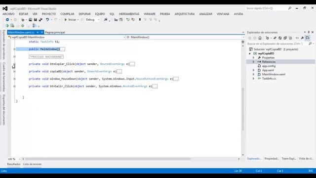316x178 pixels.
Task: Expand the PROCESOS BACKGROUND region
Action: coord(14,57)
